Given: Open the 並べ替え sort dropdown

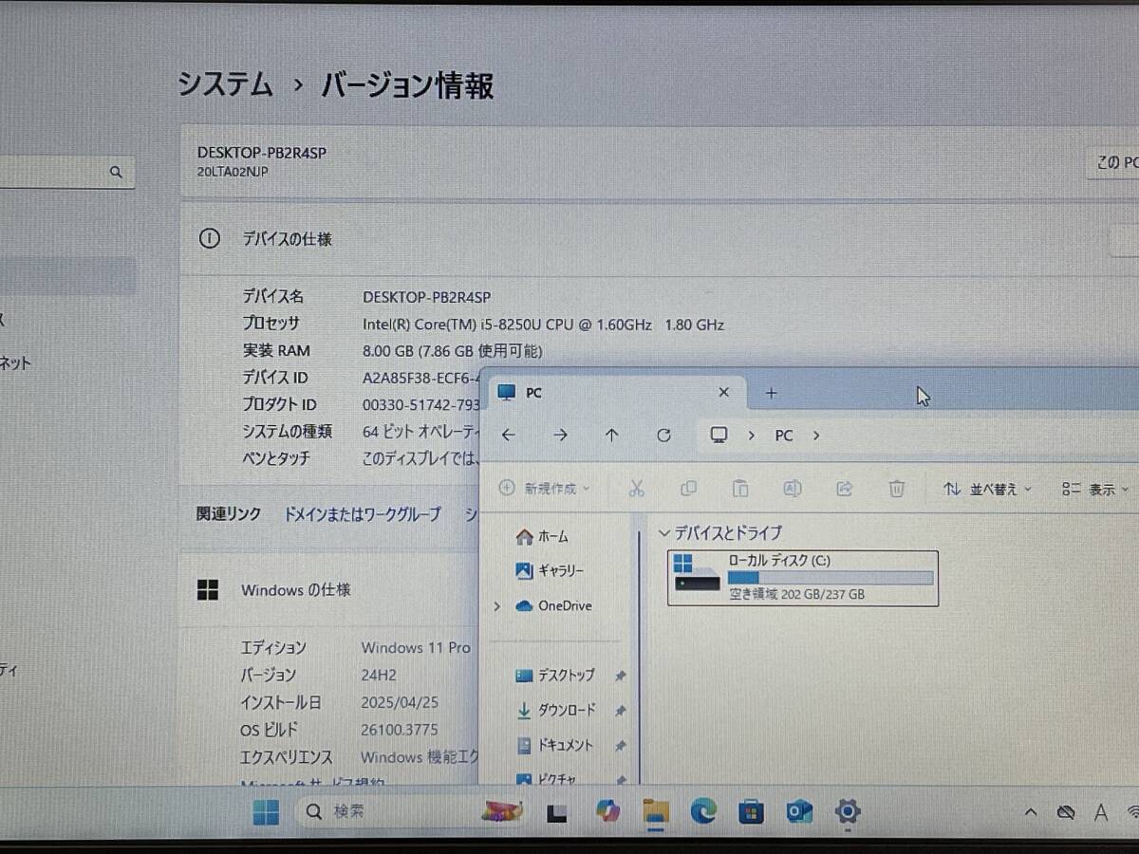Looking at the screenshot, I should [x=989, y=490].
